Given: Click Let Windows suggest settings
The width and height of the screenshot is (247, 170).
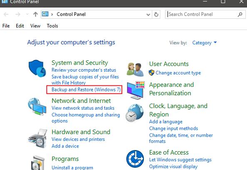Looking at the screenshot, I should [x=180, y=160].
